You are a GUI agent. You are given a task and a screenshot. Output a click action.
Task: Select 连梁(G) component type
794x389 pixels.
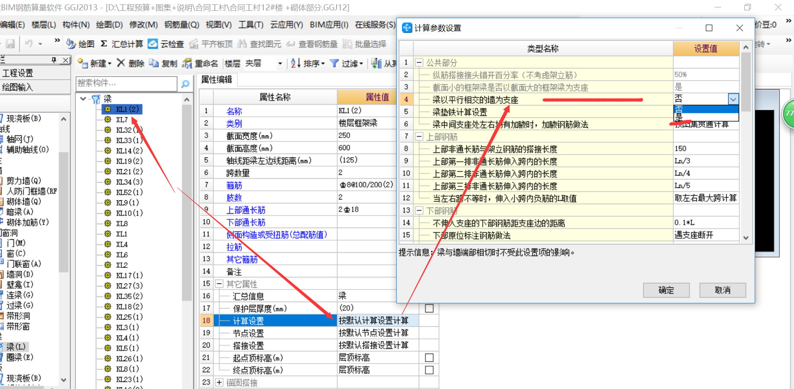tap(20, 295)
